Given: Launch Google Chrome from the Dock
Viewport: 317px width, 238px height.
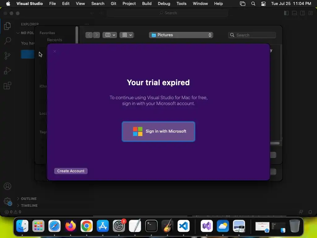Looking at the screenshot, I should pos(87,226).
